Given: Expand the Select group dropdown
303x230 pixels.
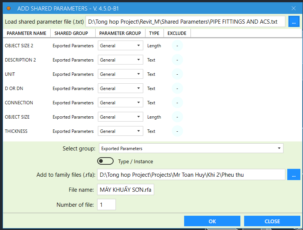Looking at the screenshot, I should [191, 149].
